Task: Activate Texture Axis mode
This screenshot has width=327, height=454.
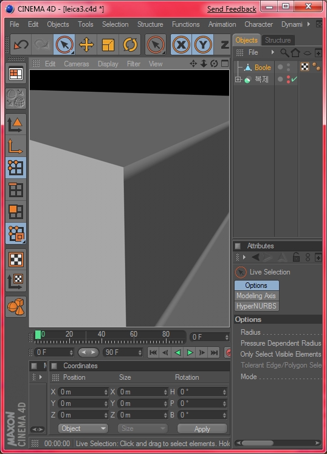Action: pos(16,281)
